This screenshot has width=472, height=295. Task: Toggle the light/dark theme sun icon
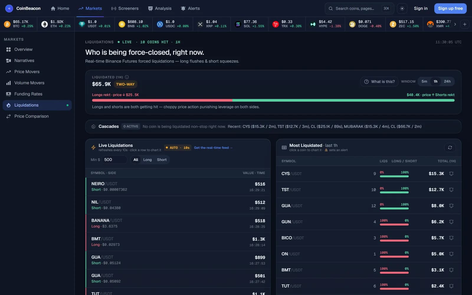[x=402, y=9]
